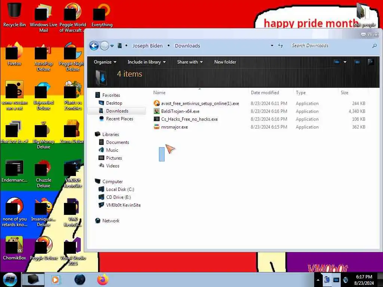Sort by the Type column header
This screenshot has width=383, height=287.
coord(301,93)
